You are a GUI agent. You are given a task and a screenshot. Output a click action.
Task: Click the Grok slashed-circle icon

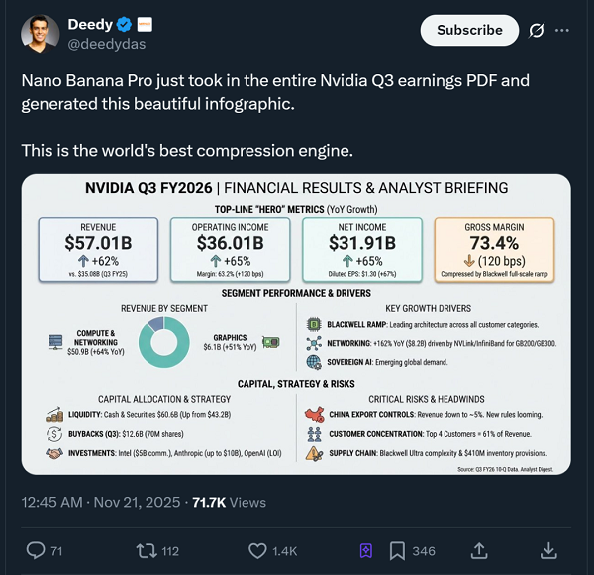click(537, 30)
